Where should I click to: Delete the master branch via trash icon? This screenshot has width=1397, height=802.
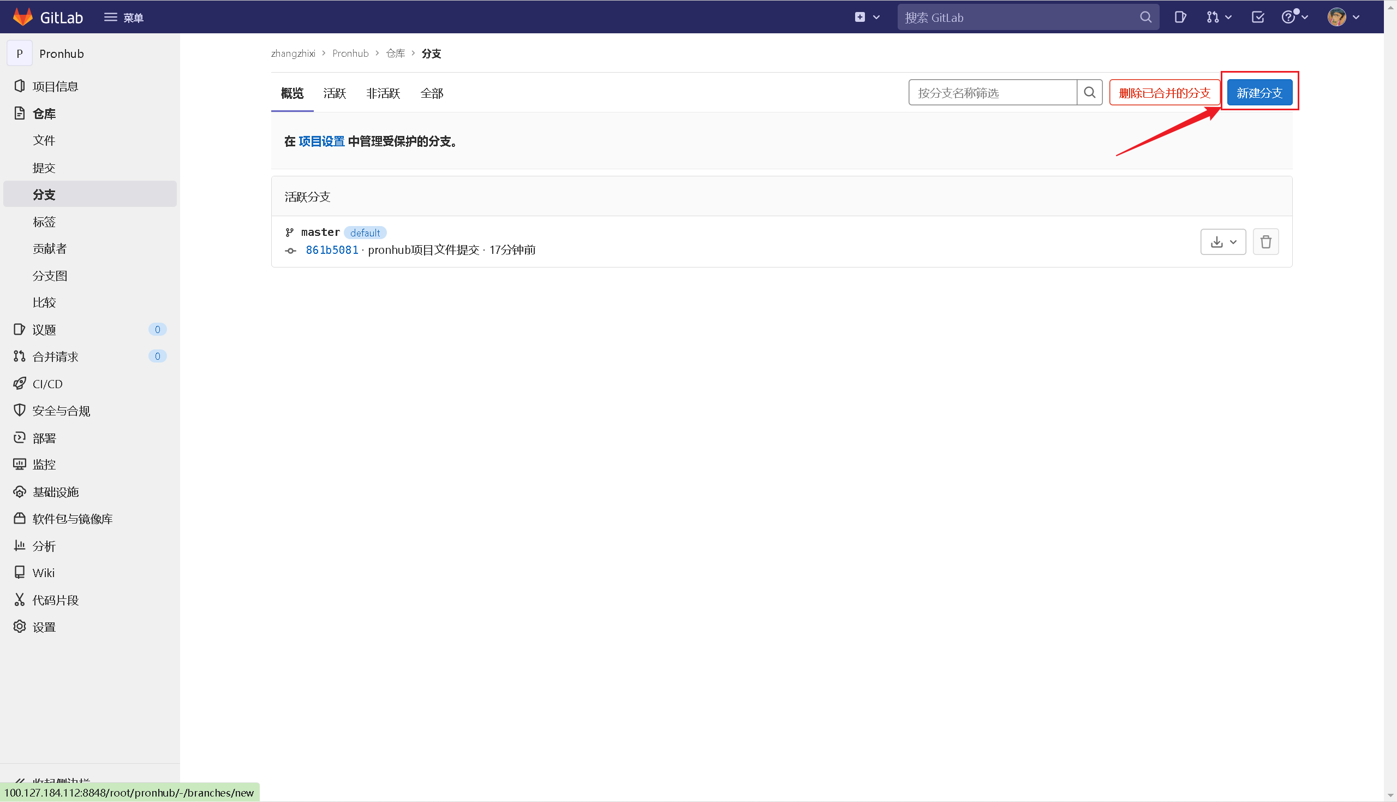point(1265,242)
